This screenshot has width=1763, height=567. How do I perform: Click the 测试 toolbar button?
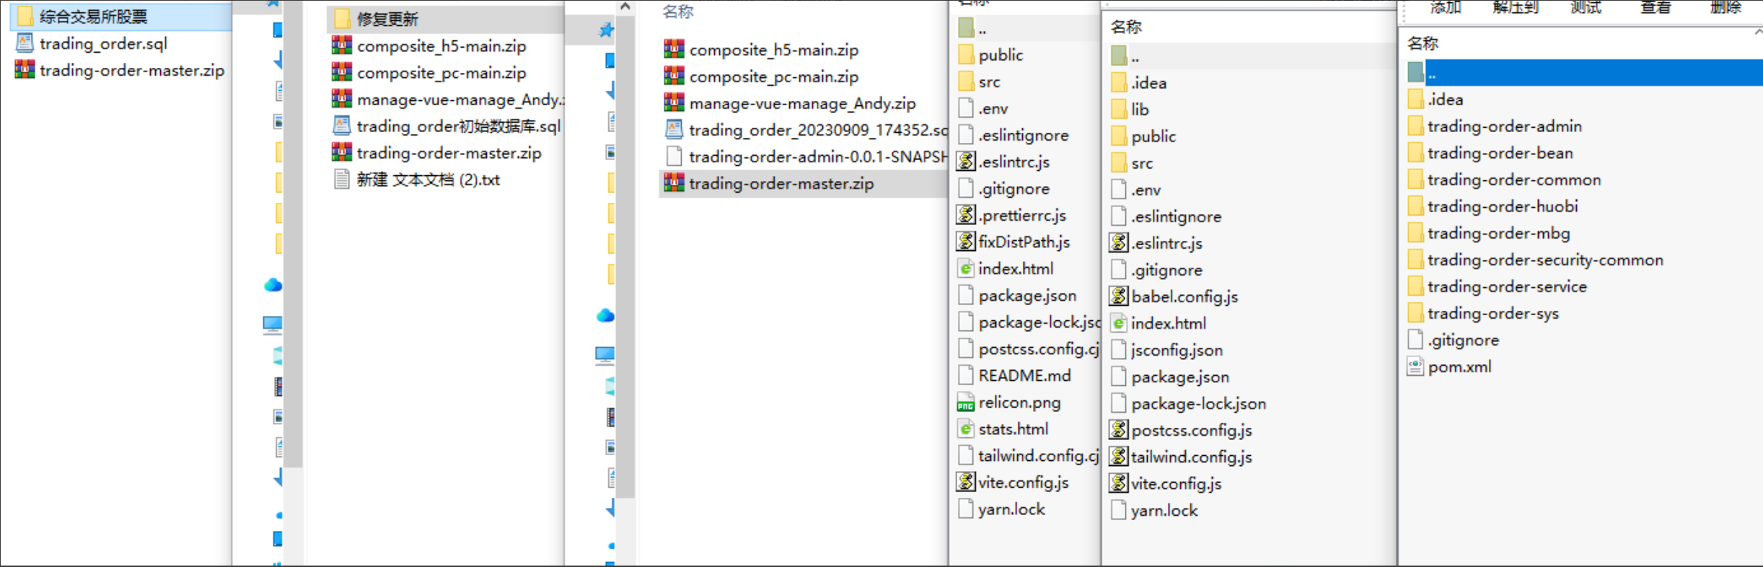[1586, 7]
